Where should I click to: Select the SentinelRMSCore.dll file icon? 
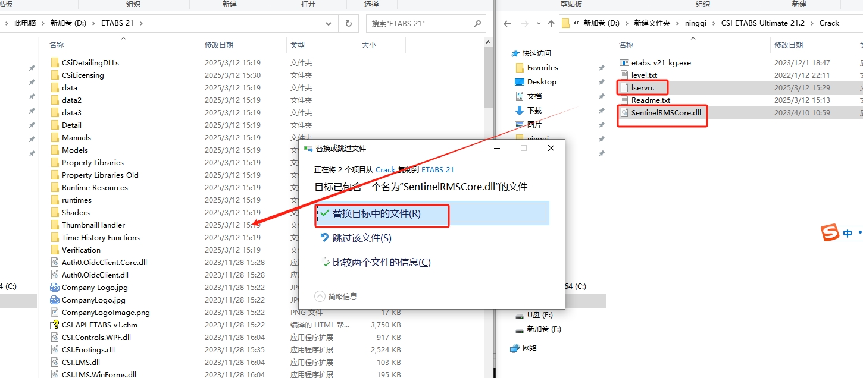coord(624,113)
